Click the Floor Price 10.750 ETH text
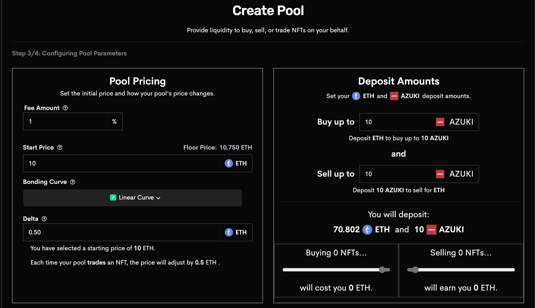The image size is (535, 308). point(218,147)
